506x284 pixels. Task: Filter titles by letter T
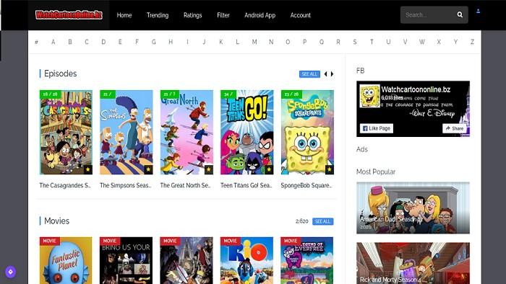tap(372, 42)
